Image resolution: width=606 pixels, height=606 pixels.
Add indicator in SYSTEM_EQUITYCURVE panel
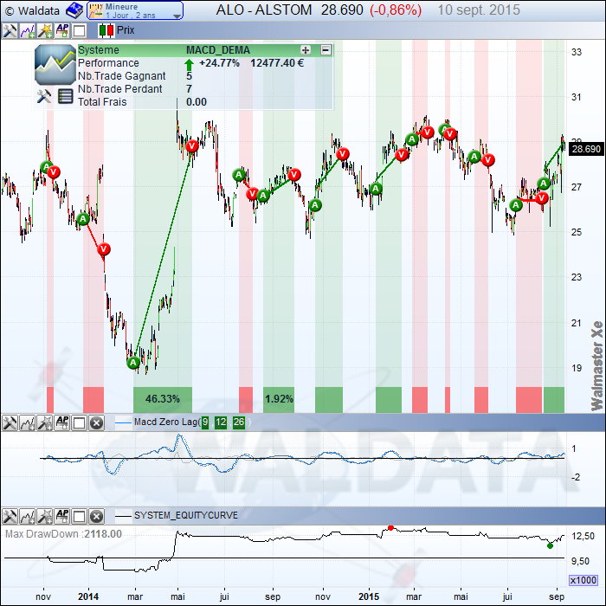coord(27,516)
